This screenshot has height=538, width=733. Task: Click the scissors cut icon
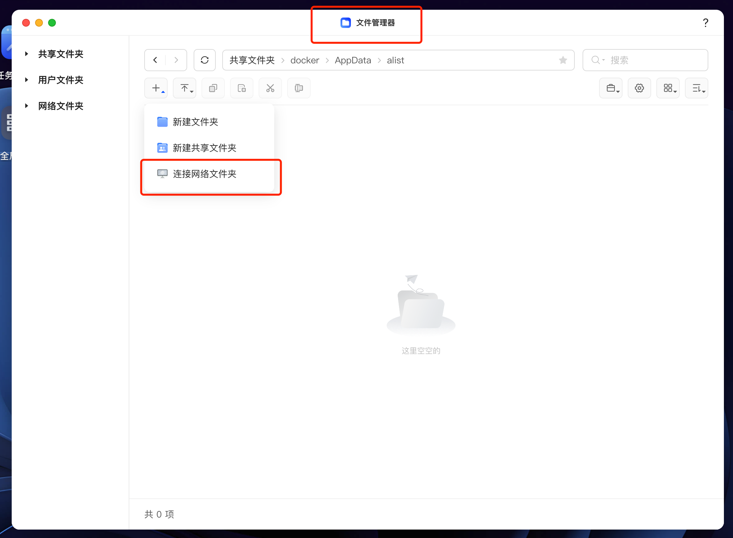270,88
